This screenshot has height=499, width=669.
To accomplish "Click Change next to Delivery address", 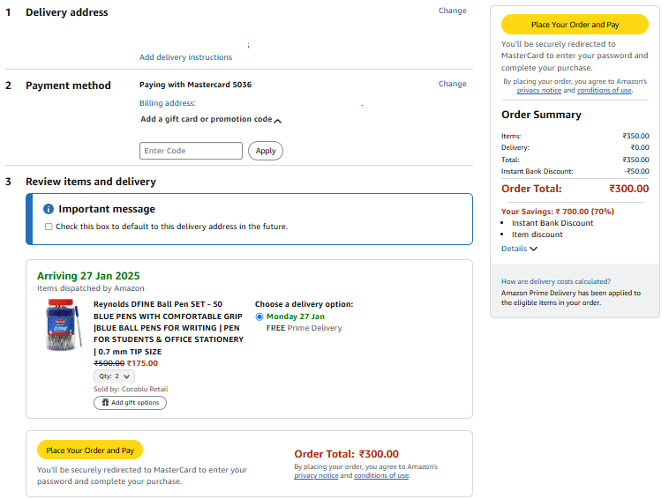I will 452,11.
